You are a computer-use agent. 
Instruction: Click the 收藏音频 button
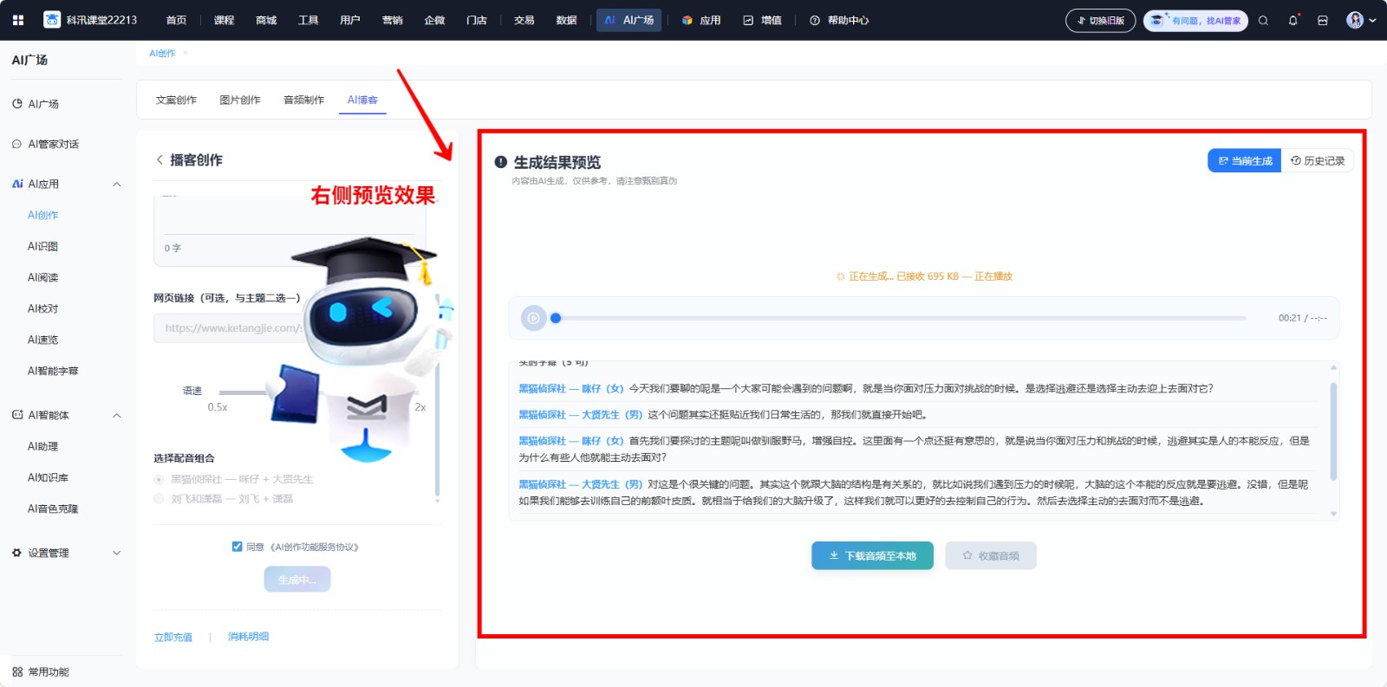(x=991, y=555)
